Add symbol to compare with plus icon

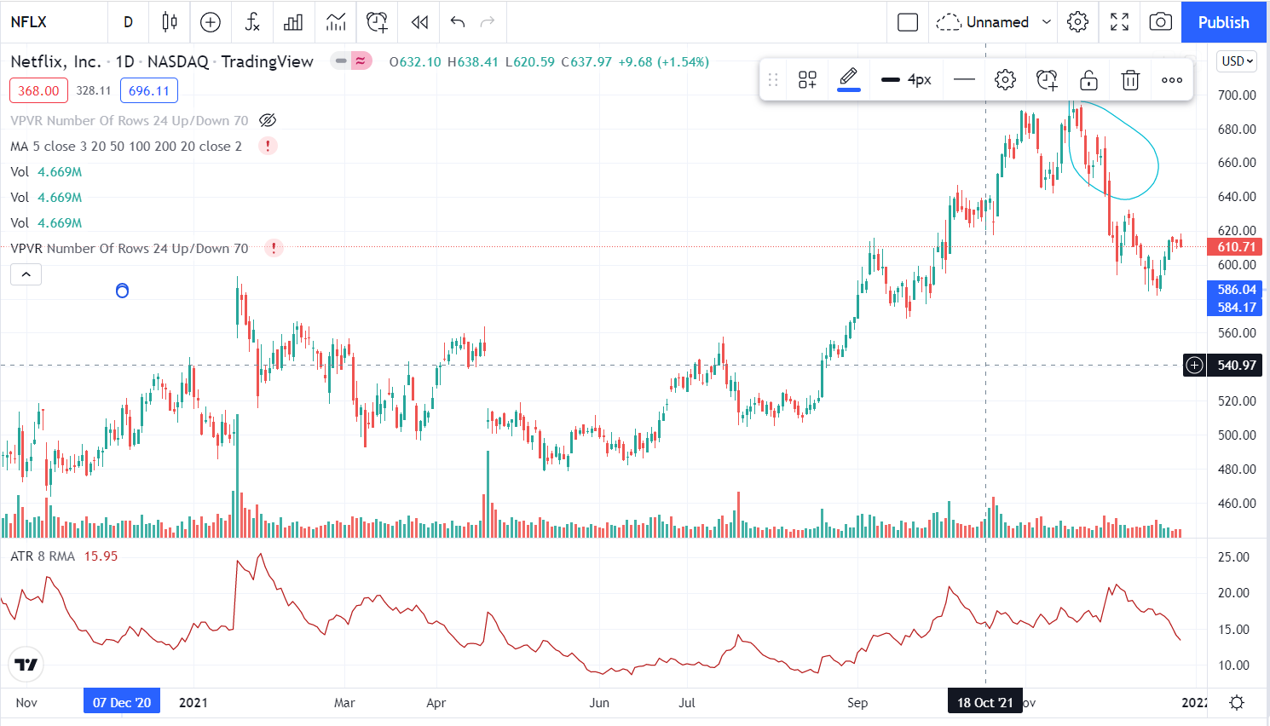point(210,22)
